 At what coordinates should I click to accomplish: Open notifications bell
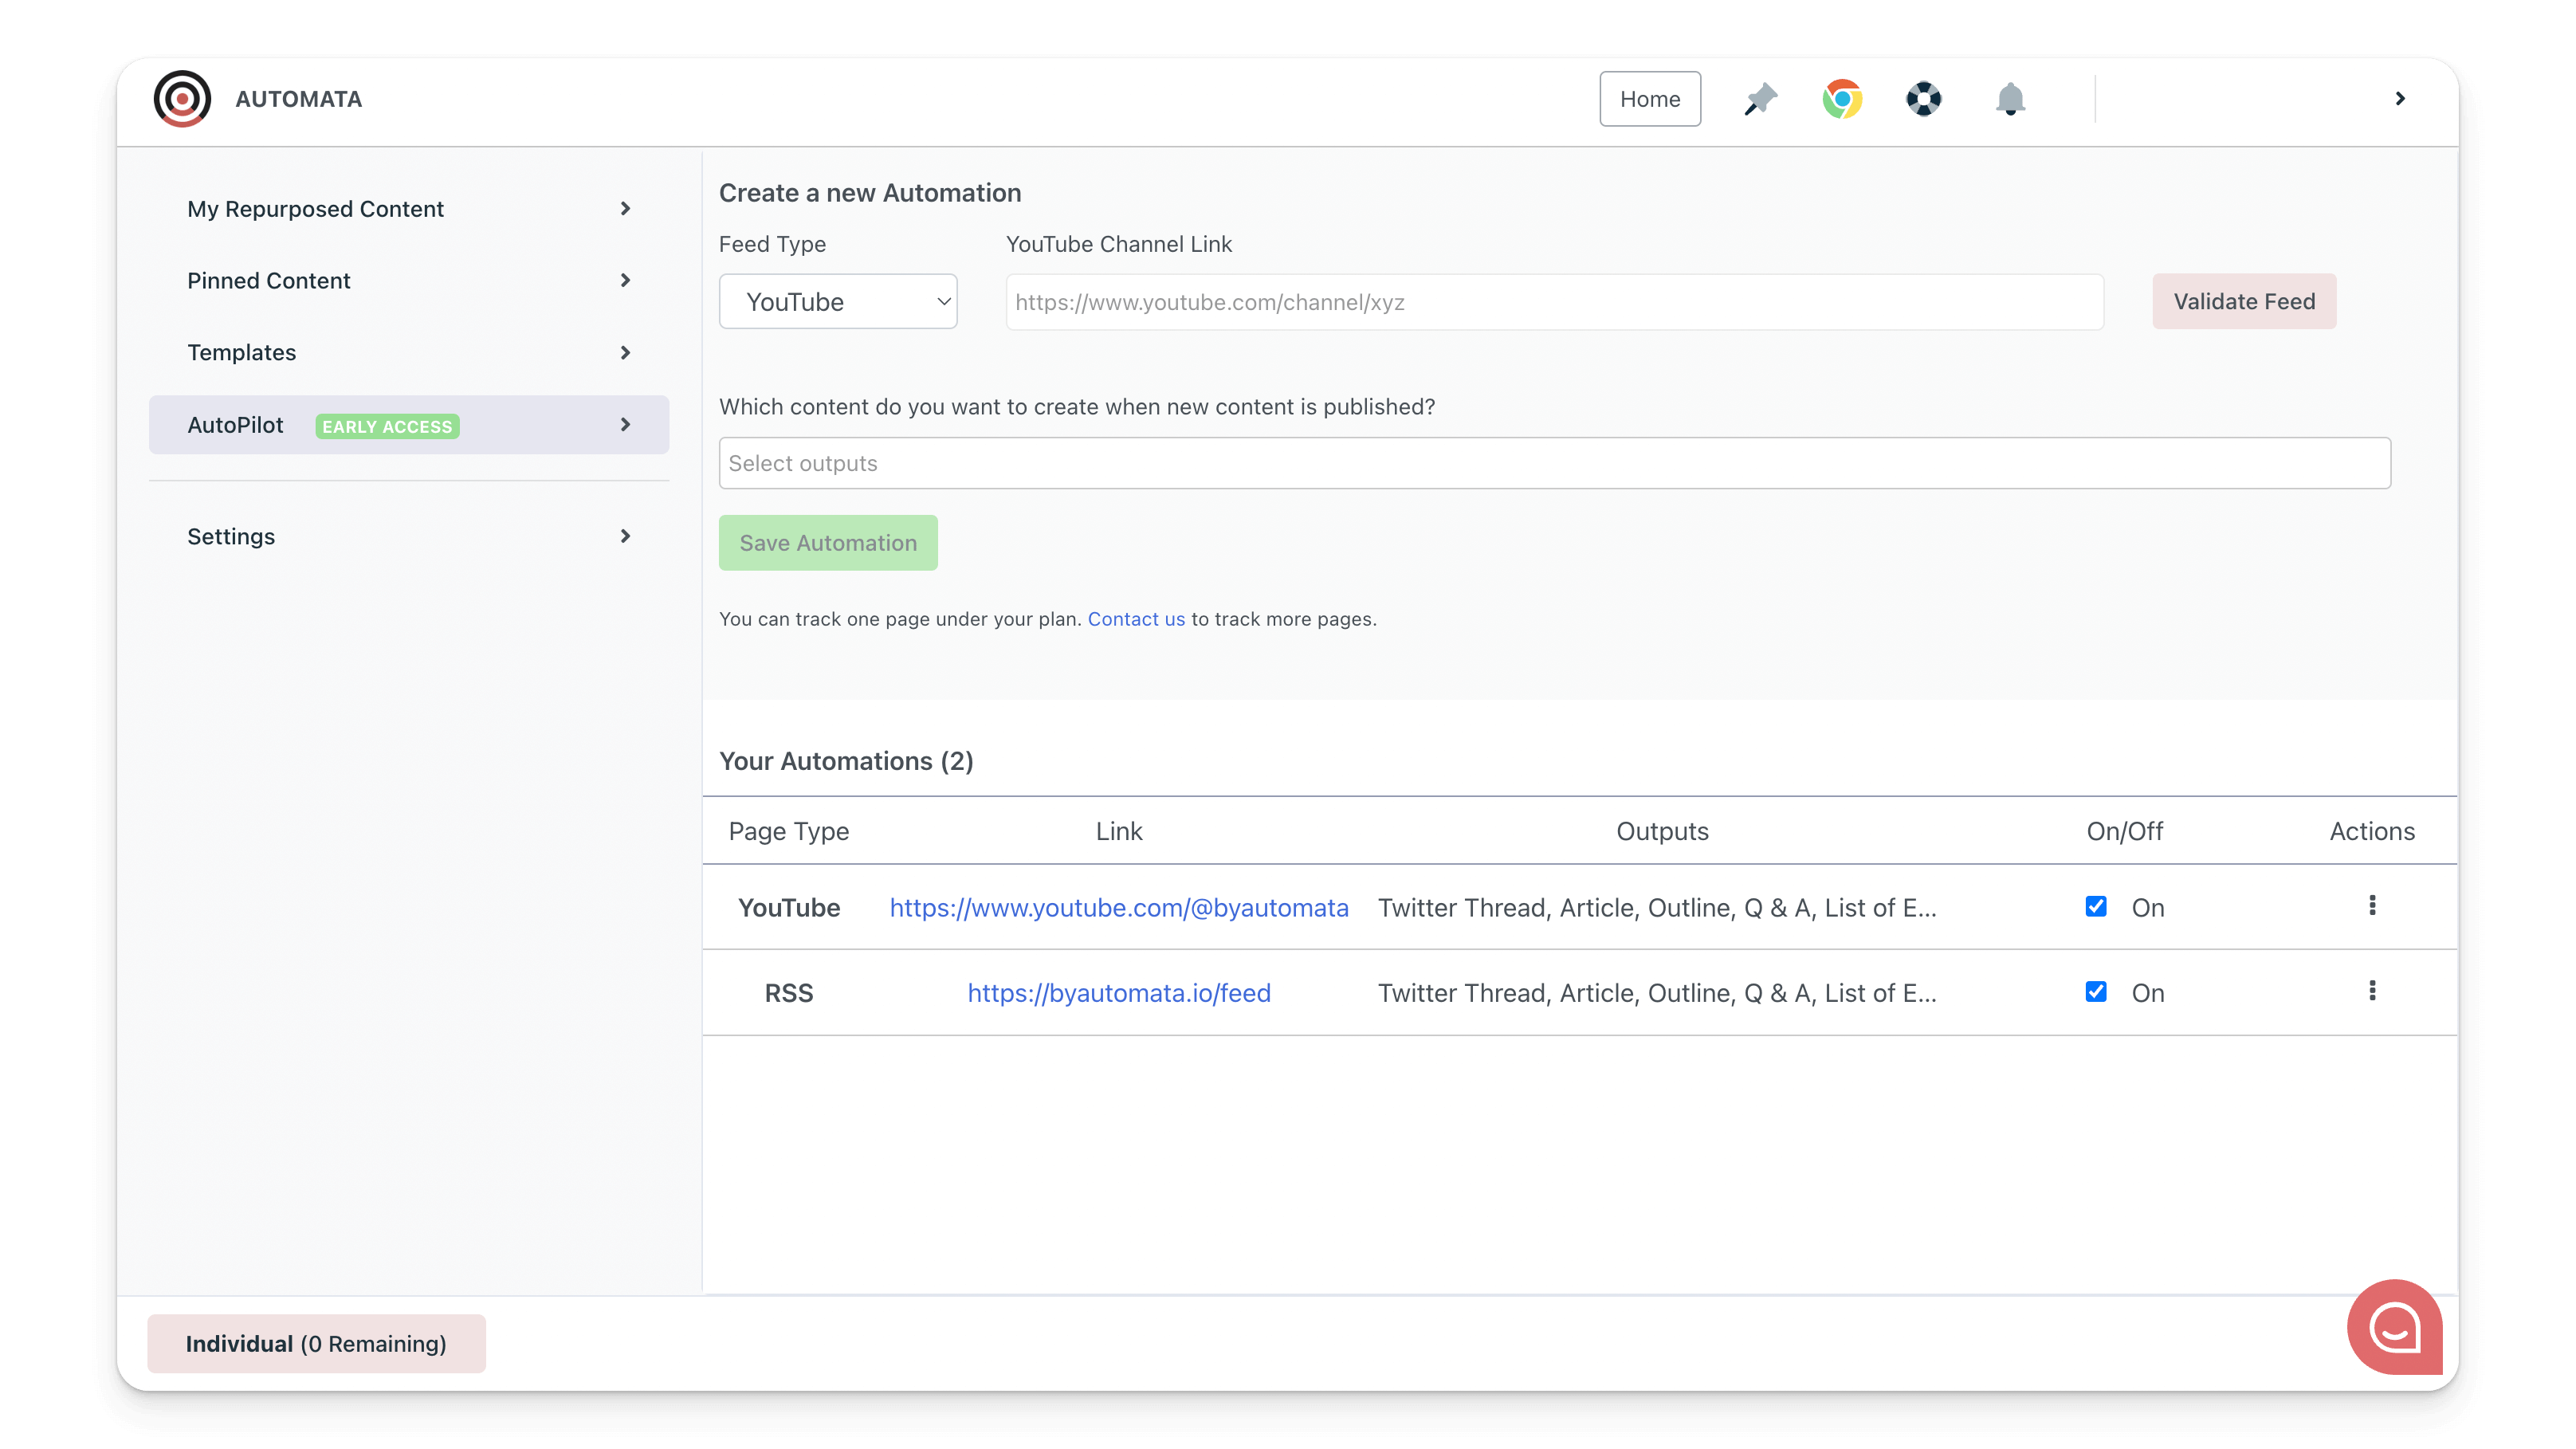coord(2010,99)
